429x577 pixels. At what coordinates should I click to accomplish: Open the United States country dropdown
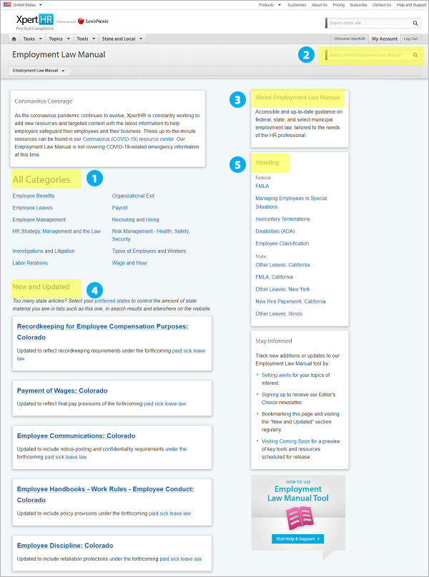tap(40, 5)
